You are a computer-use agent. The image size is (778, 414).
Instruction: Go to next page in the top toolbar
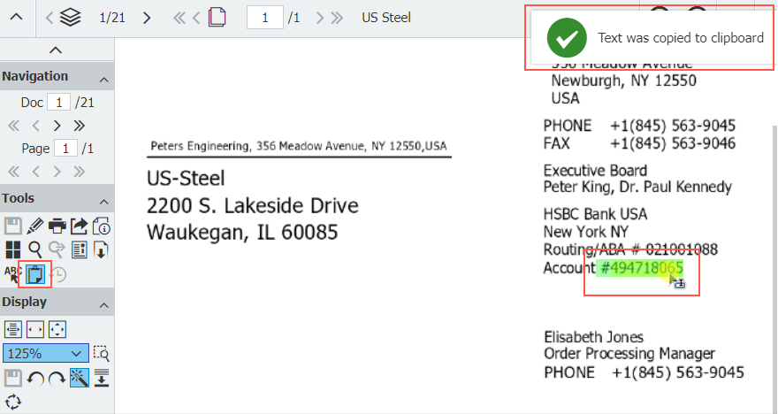319,18
